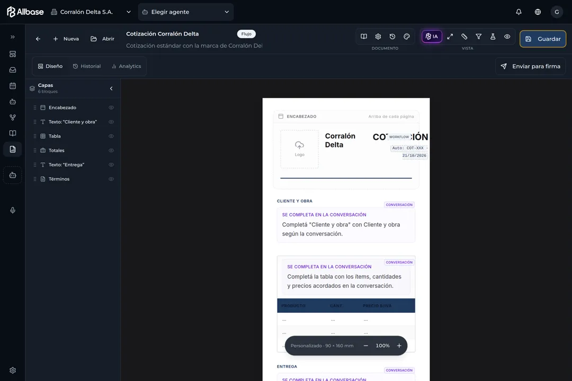
Task: Select the Texto "Entrega" layer
Action: 73,165
